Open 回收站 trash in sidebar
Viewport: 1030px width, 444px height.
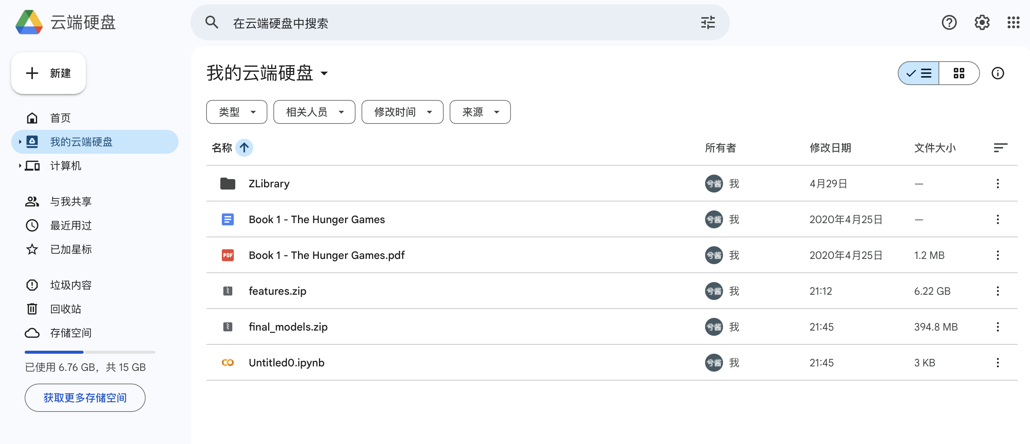[66, 309]
